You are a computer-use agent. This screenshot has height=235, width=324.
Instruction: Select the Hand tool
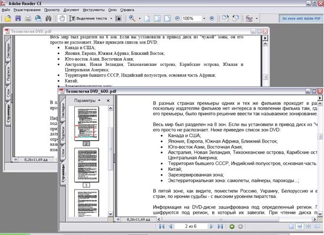pyautogui.click(x=62, y=19)
